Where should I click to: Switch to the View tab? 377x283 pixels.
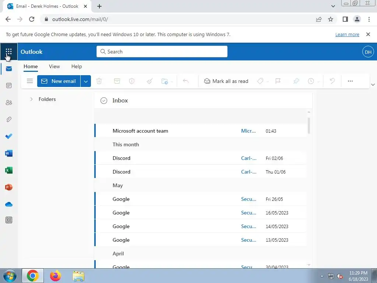54,66
